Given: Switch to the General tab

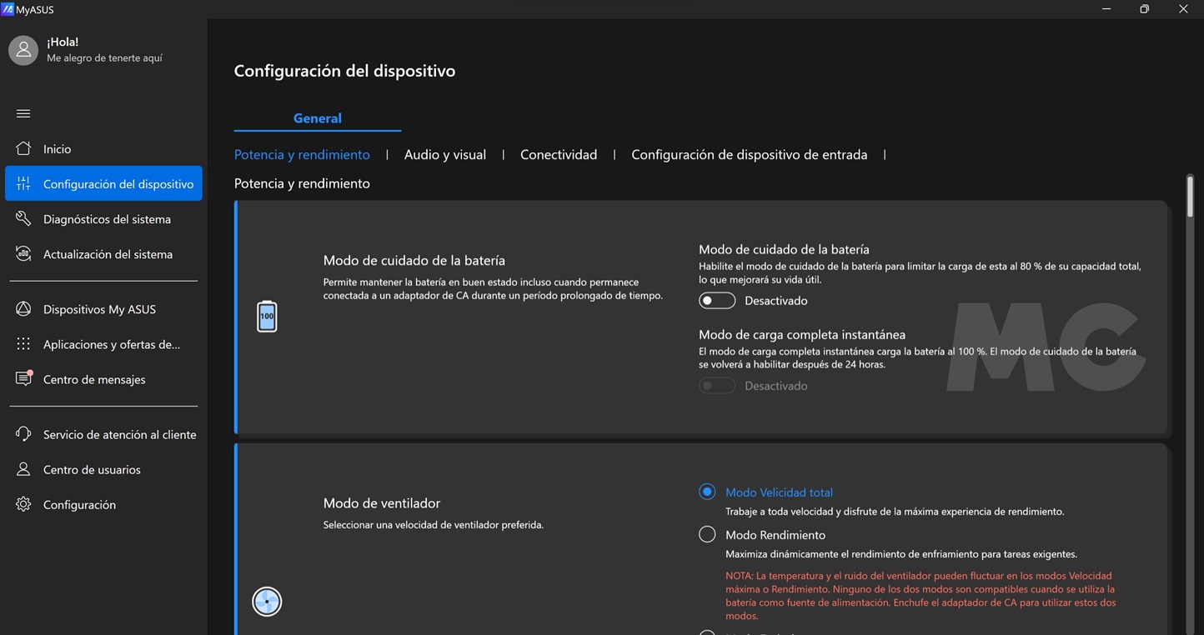Looking at the screenshot, I should 317,118.
